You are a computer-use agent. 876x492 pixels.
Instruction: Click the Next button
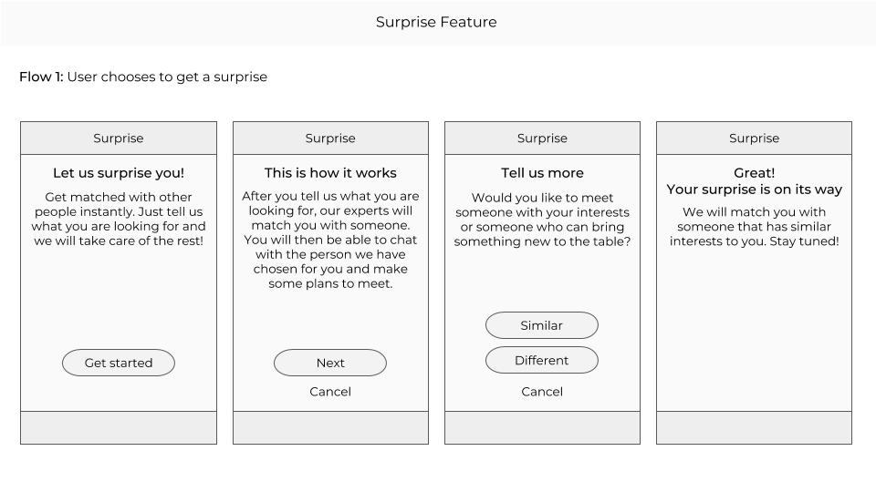pyautogui.click(x=330, y=363)
